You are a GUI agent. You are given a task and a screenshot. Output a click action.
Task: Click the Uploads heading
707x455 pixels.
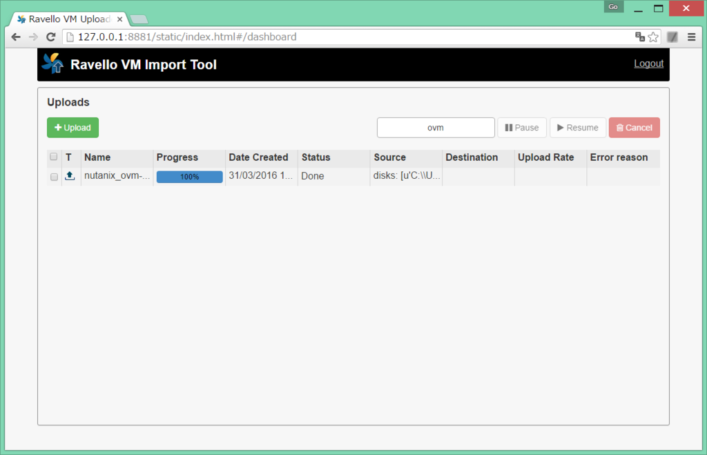click(x=68, y=102)
